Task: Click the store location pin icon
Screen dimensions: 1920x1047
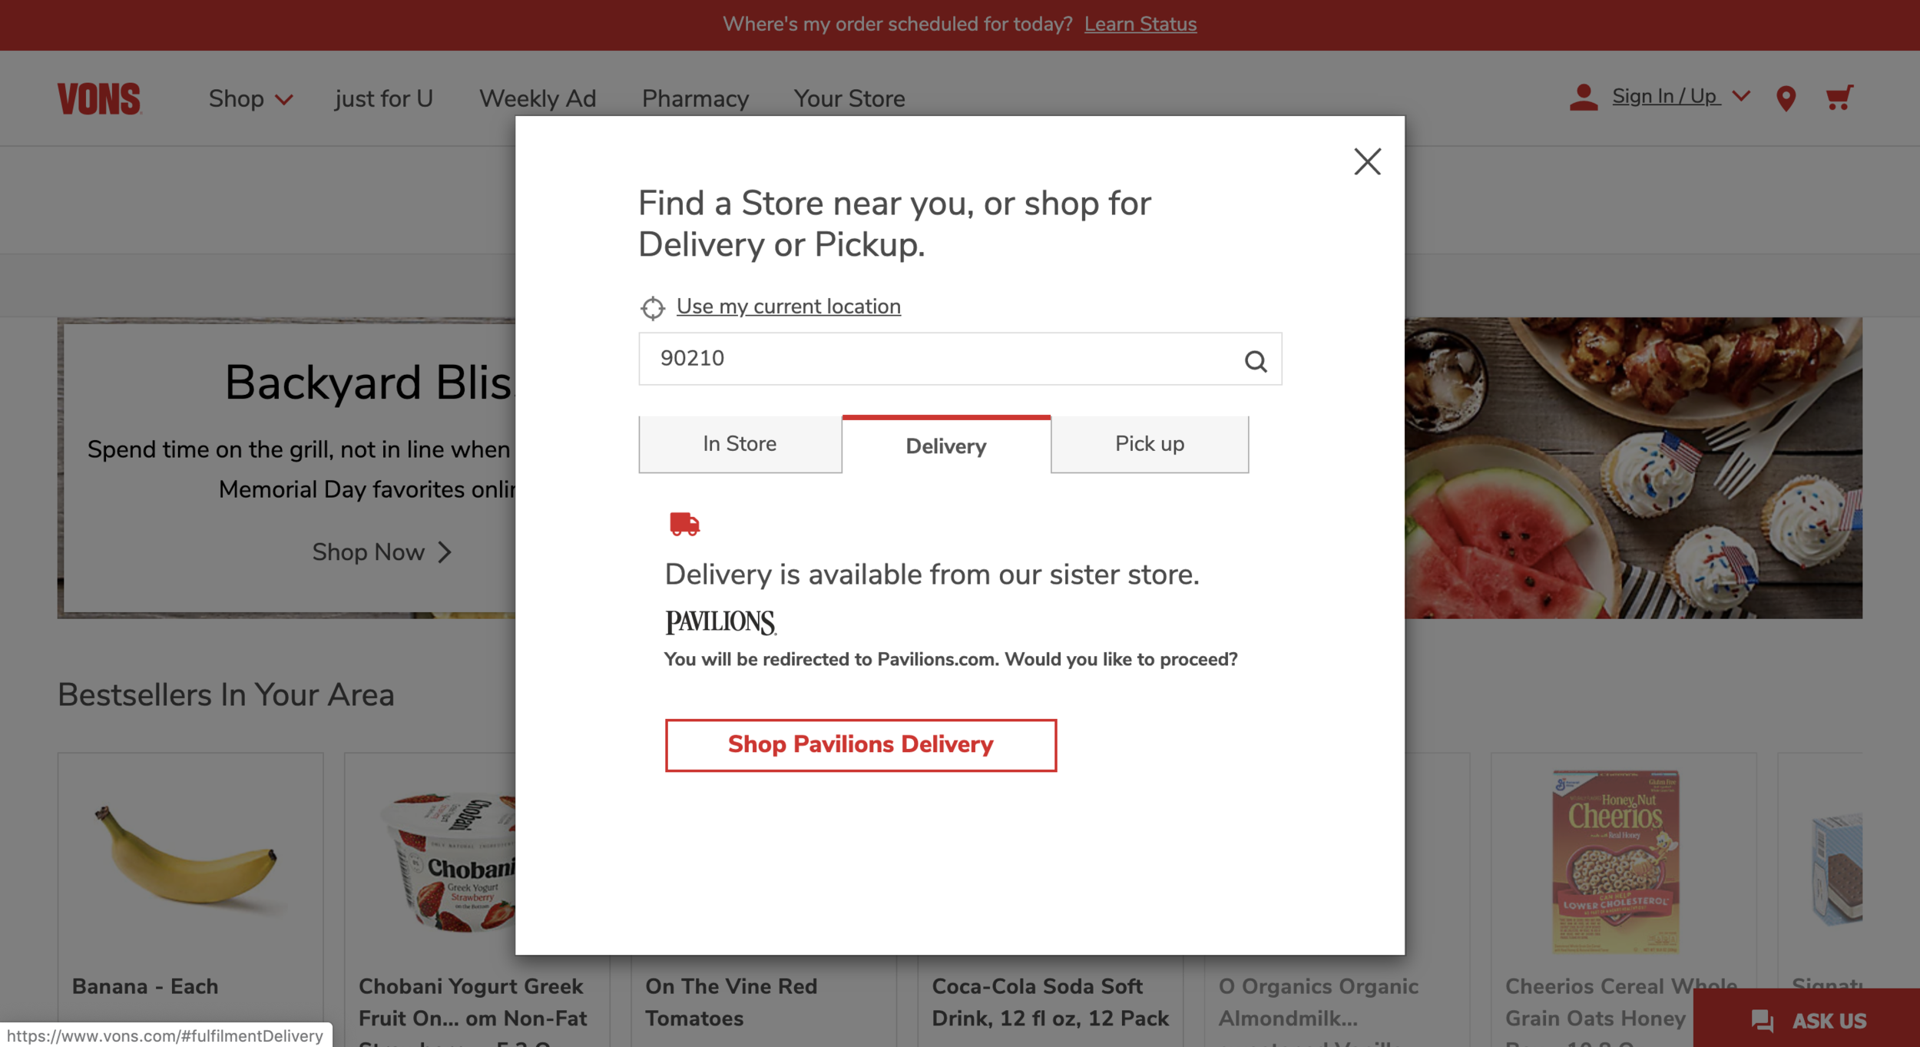Action: tap(1786, 98)
